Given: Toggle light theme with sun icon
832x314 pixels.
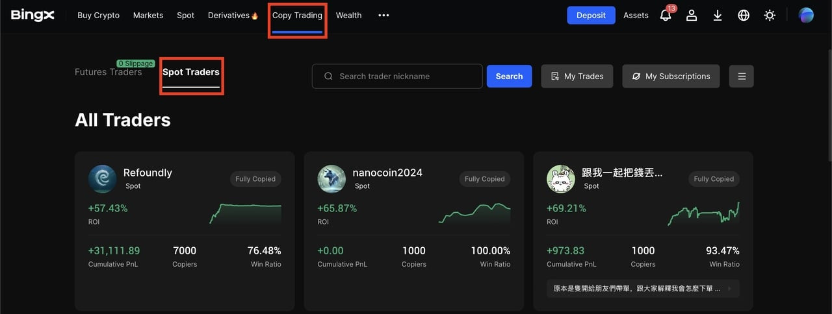Looking at the screenshot, I should pos(770,16).
